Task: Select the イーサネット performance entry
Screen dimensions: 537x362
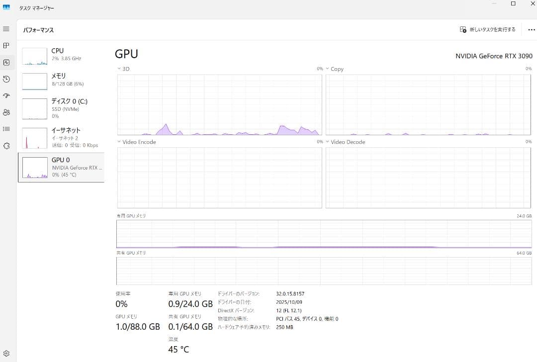Action: [62, 137]
